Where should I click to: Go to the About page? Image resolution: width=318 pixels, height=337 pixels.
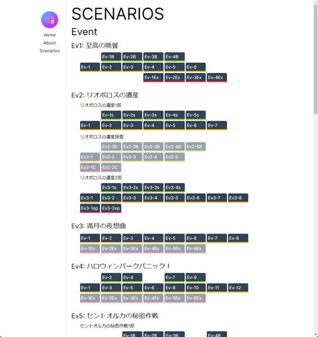pos(50,43)
